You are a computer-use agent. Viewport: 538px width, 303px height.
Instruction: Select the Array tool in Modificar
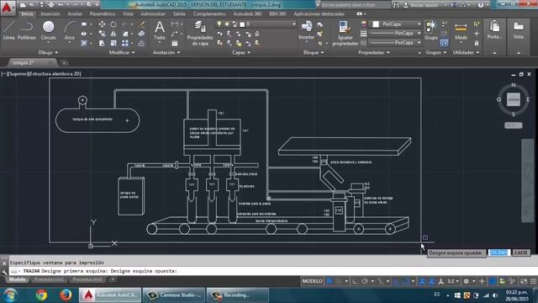pos(125,43)
